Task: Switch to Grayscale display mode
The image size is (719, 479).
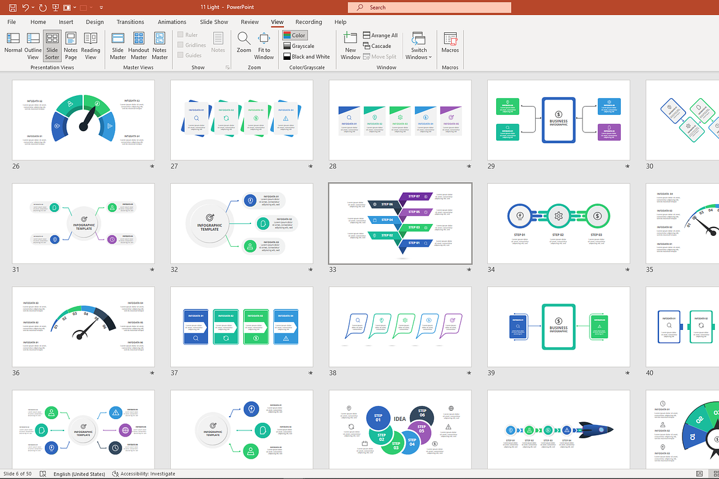Action: 299,46
